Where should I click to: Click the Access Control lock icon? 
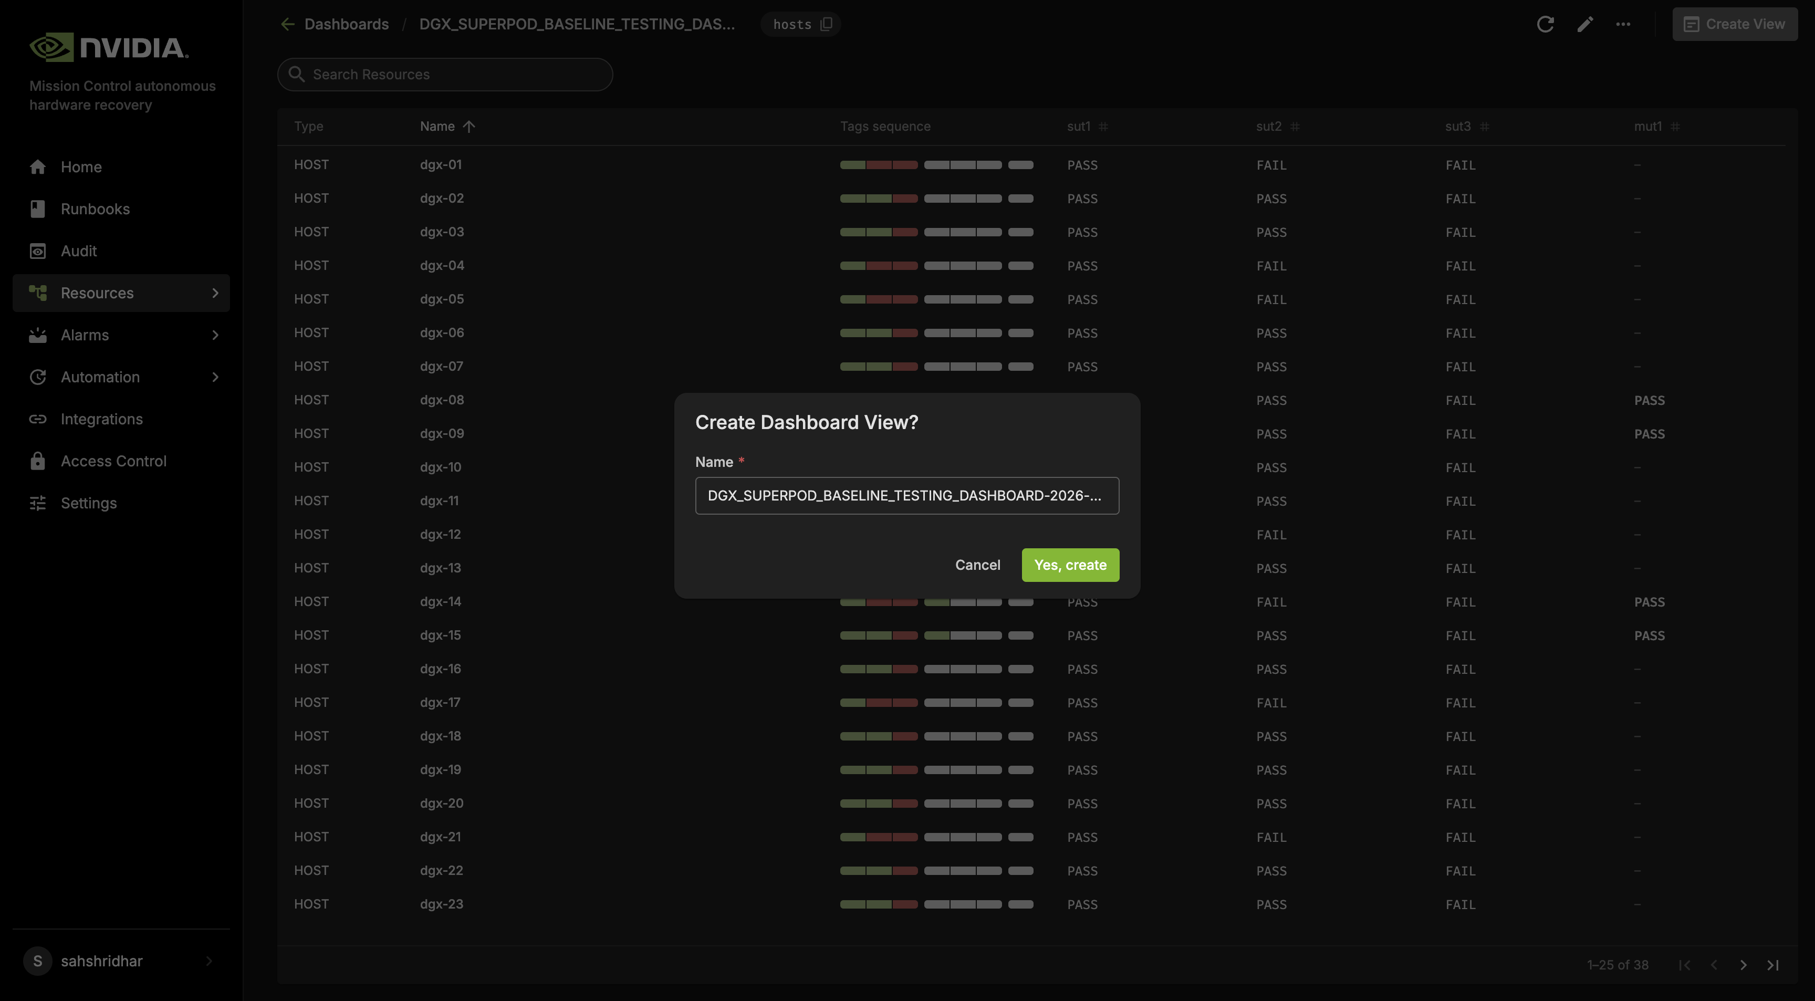click(38, 461)
